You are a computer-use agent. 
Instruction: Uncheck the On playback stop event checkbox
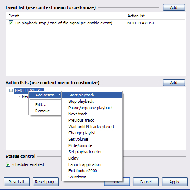11,23
